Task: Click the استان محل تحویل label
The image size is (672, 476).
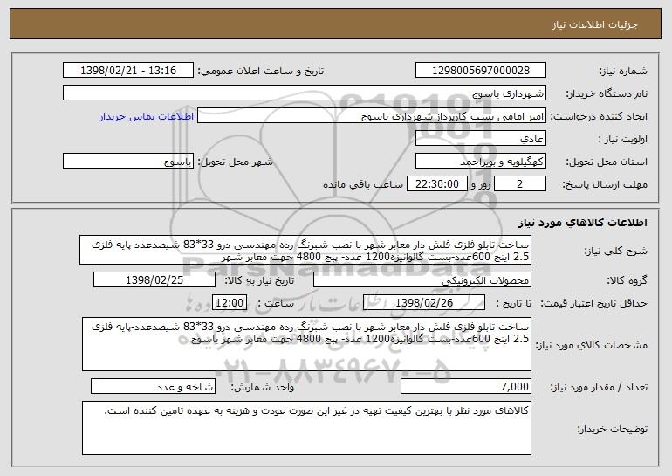Action: (x=607, y=162)
